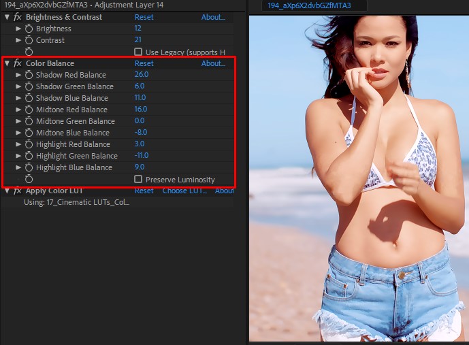Toggle the Preserve Luminosity row stopwatch
The height and width of the screenshot is (345, 469).
point(29,179)
